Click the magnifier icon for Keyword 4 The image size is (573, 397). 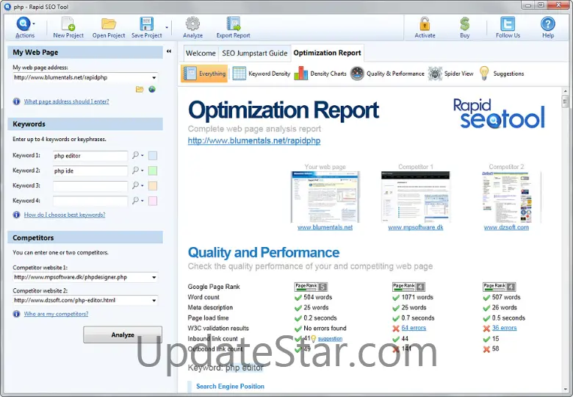[x=136, y=201]
